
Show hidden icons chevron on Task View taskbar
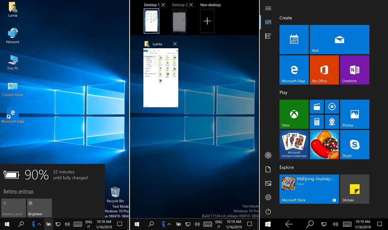point(169,224)
